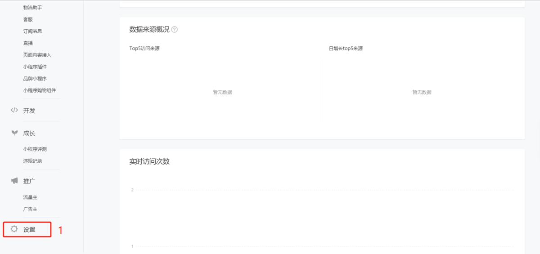
Task: Click the Top5访问来源 label
Action: coord(144,49)
